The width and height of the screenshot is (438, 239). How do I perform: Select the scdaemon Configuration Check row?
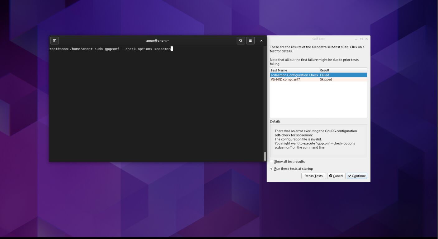coord(294,75)
